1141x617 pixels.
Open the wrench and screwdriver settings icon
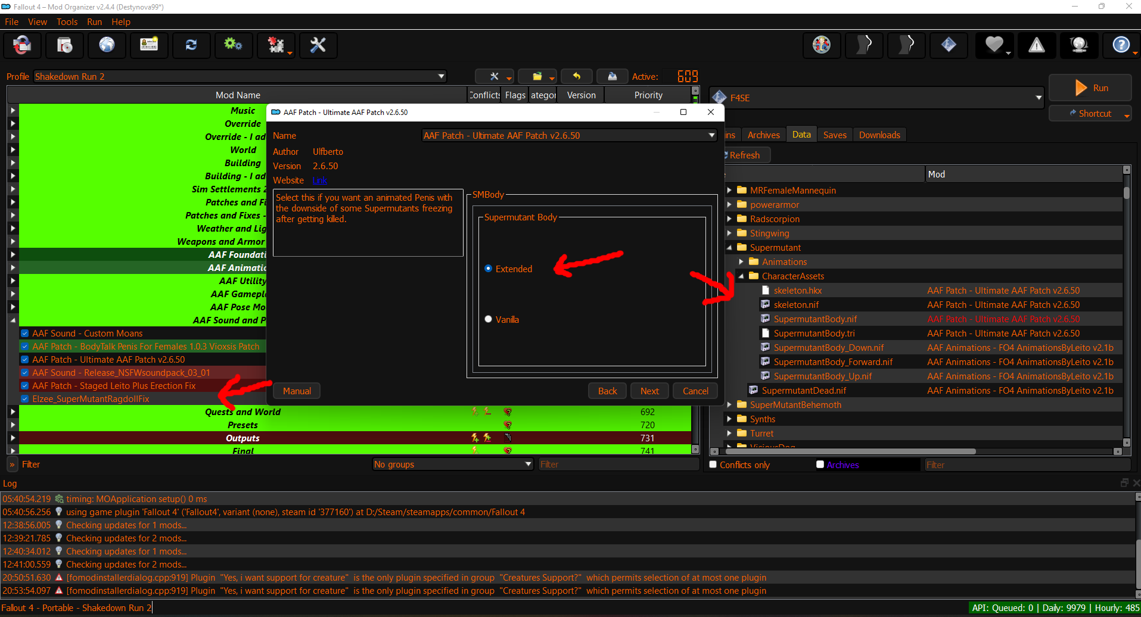pos(318,45)
